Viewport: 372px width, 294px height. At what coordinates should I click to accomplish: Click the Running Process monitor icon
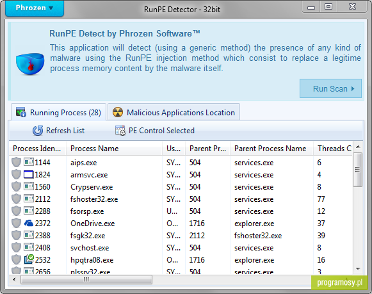point(21,112)
